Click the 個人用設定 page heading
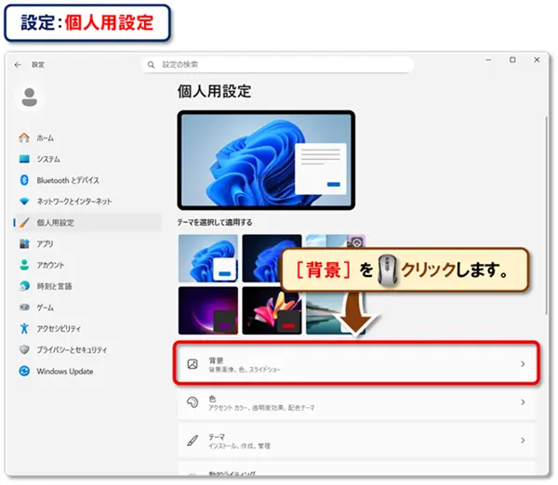 coord(214,91)
